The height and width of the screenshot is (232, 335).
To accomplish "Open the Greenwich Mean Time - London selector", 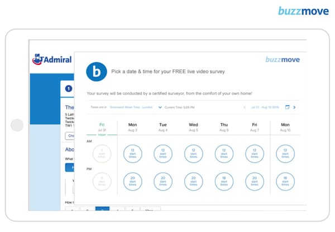I will 132,107.
